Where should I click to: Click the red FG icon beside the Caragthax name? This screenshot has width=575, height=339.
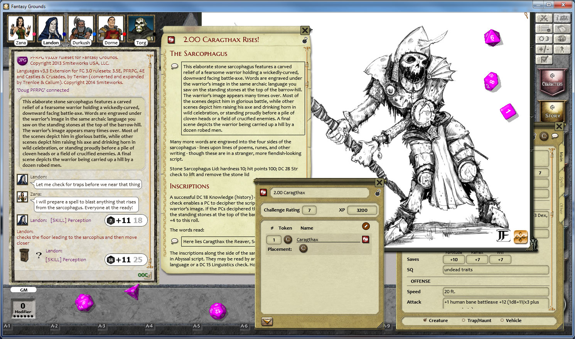[366, 239]
